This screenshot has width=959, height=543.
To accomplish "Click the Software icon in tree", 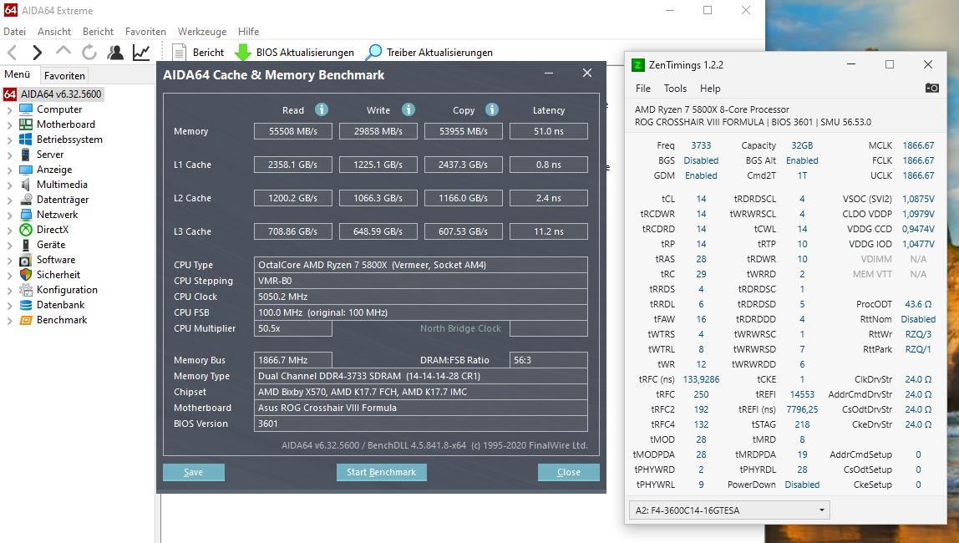I will click(26, 260).
